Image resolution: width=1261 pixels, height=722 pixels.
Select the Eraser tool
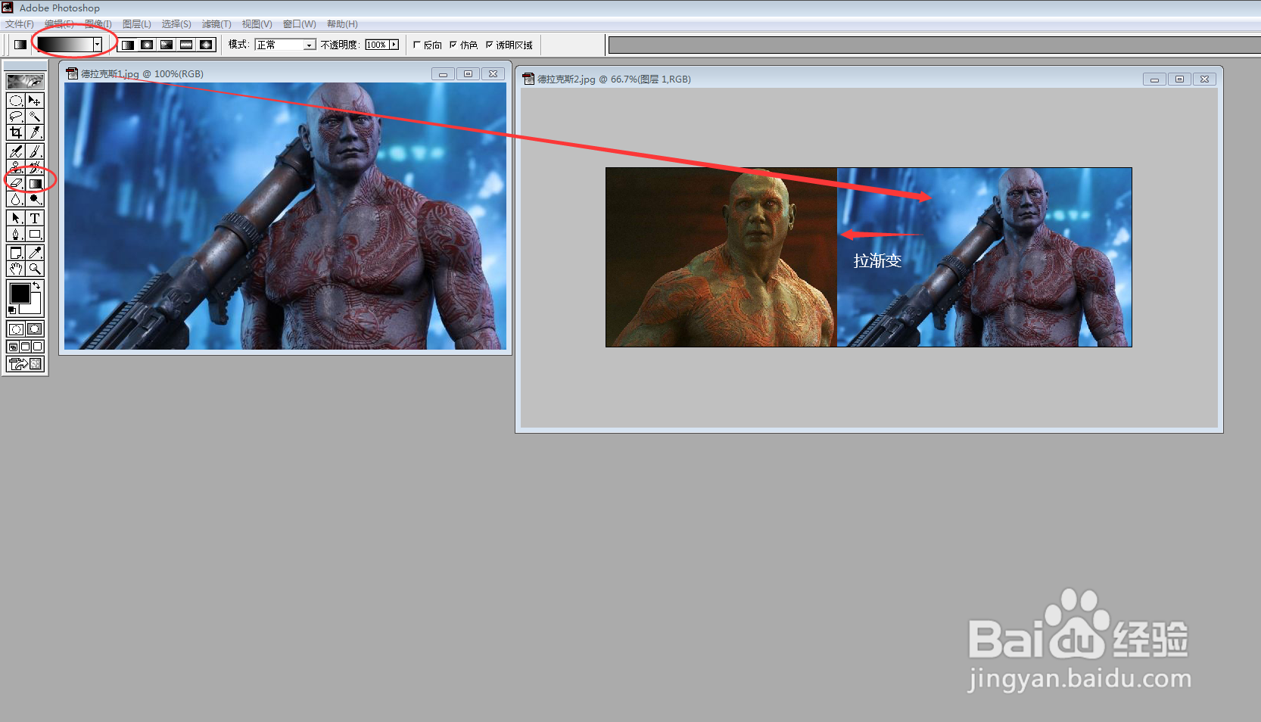coord(16,183)
